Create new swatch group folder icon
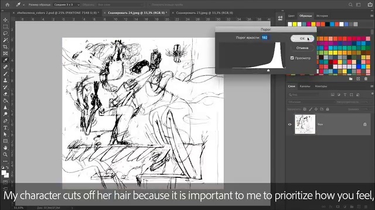Image resolution: width=375 pixels, height=210 pixels. [x=350, y=79]
